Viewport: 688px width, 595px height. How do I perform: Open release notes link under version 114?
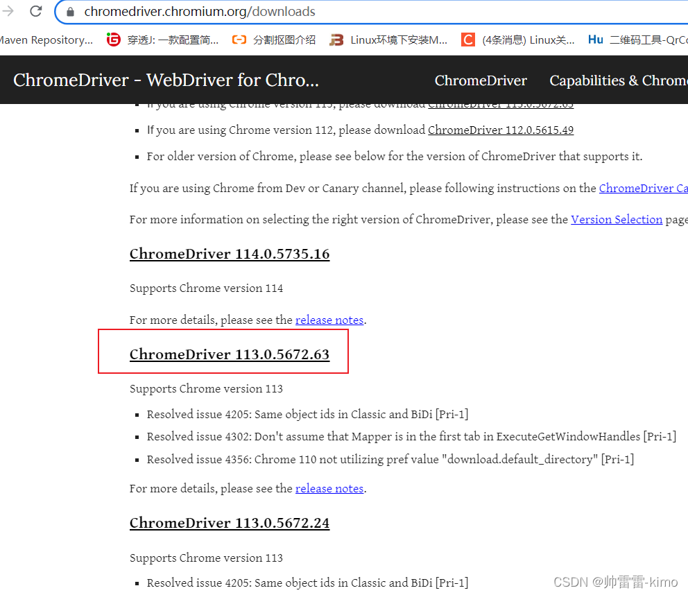(x=329, y=320)
